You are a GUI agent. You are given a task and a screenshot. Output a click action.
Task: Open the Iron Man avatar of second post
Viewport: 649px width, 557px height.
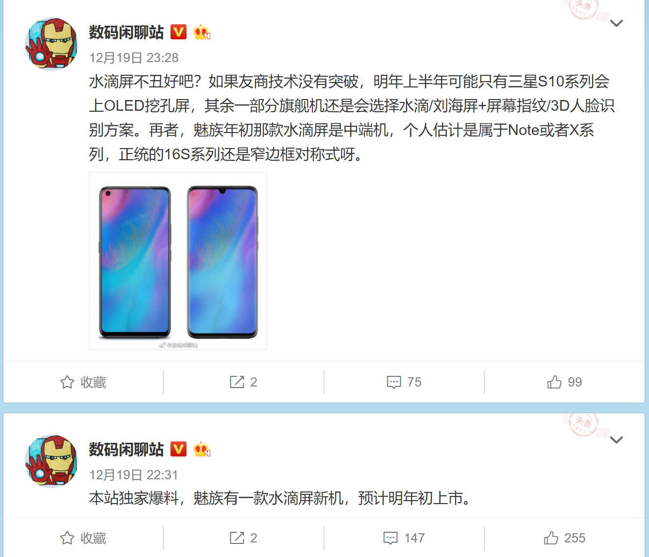pos(51,461)
